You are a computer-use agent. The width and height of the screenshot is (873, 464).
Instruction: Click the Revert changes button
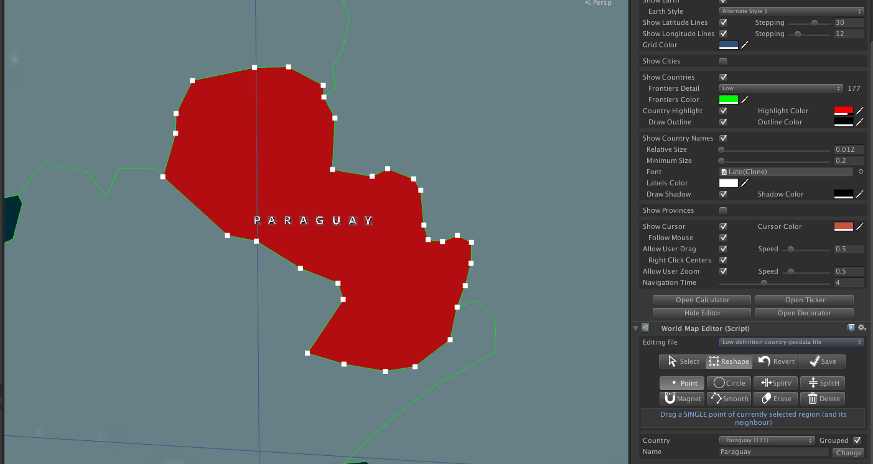click(776, 361)
